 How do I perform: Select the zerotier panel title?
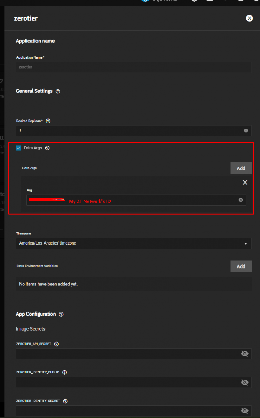(26, 18)
